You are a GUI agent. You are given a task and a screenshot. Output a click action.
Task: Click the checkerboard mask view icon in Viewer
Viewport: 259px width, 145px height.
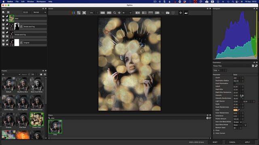79,12
